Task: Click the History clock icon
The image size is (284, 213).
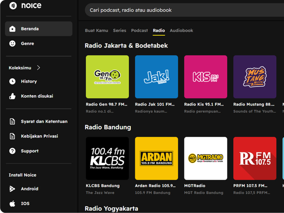Action: pos(12,81)
